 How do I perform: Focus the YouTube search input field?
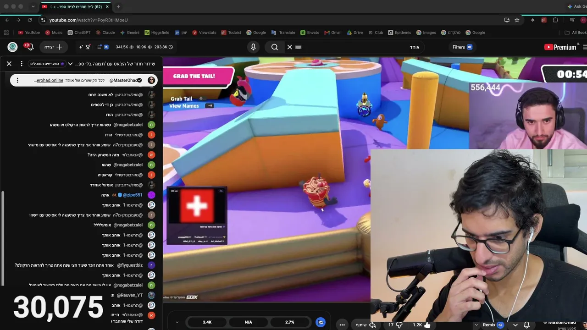pos(360,47)
